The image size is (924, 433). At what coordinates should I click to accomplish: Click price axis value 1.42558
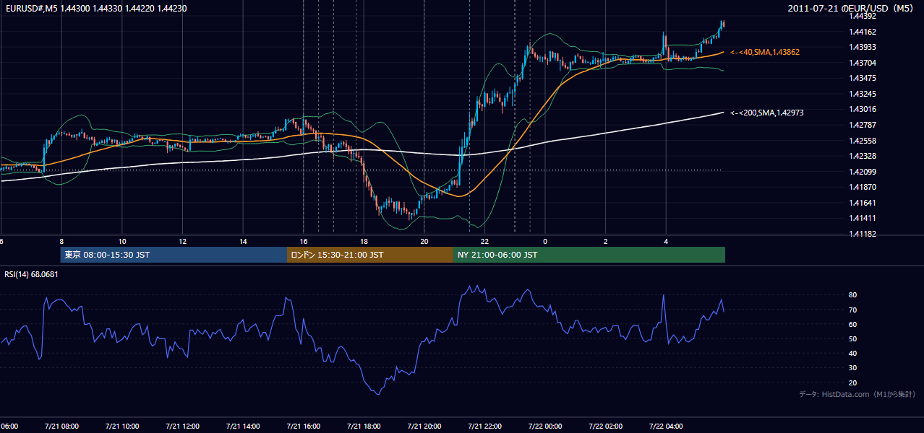(x=863, y=141)
